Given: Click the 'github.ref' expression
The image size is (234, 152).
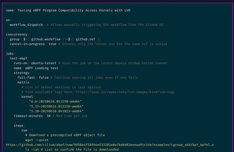Looking at the screenshot, I should point(86,39).
